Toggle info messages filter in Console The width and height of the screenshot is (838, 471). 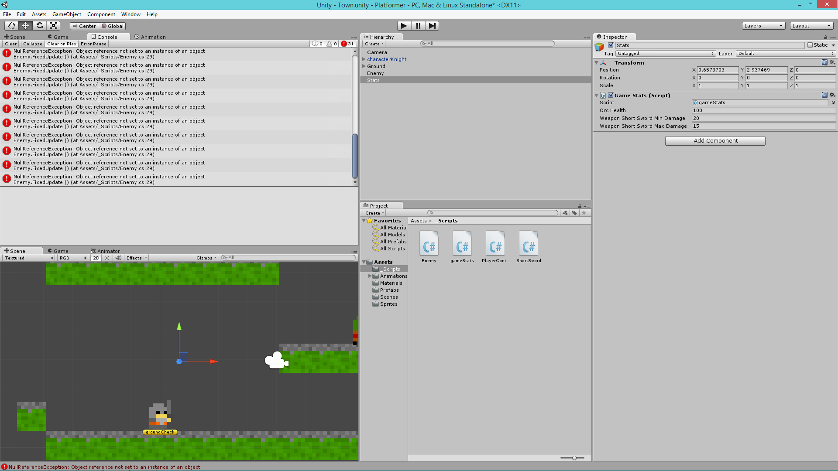(x=317, y=44)
